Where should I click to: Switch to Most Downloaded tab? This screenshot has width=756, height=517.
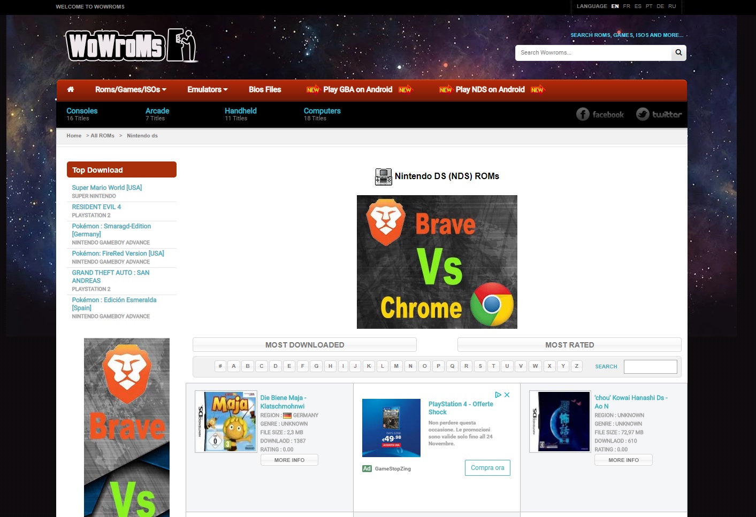click(304, 345)
